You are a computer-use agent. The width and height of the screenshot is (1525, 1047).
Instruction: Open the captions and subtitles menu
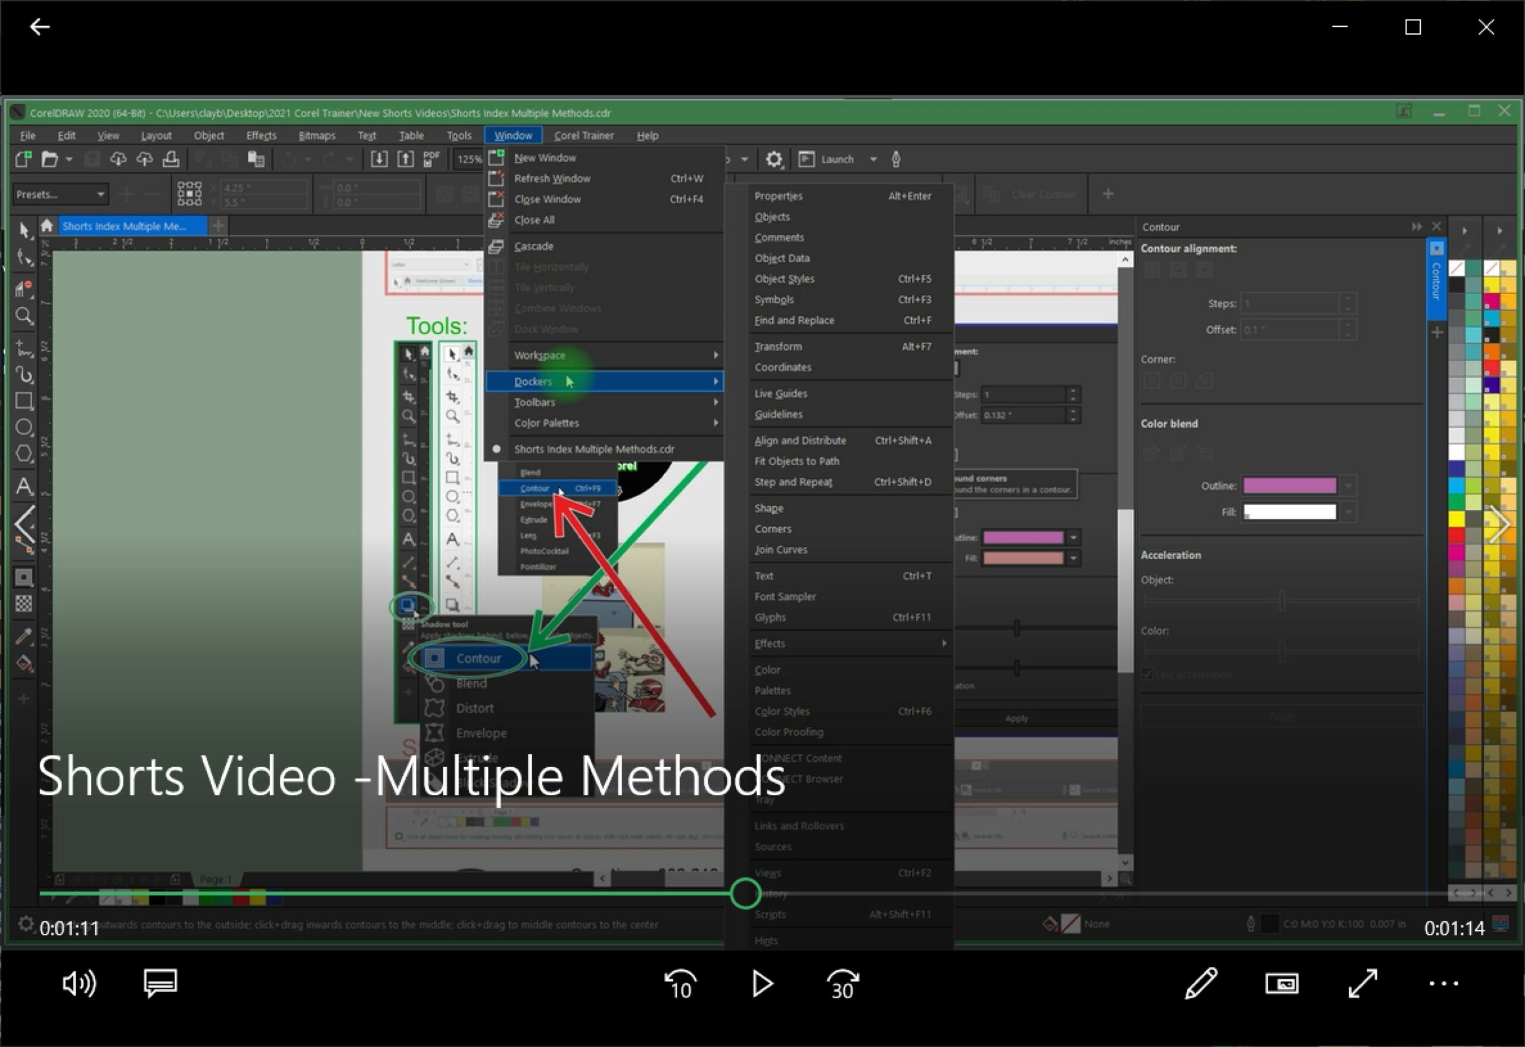pos(160,983)
